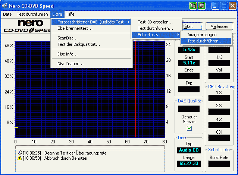Image resolution: width=238 pixels, height=175 pixels.
Task: Open the Datei menu
Action: pyautogui.click(x=8, y=14)
